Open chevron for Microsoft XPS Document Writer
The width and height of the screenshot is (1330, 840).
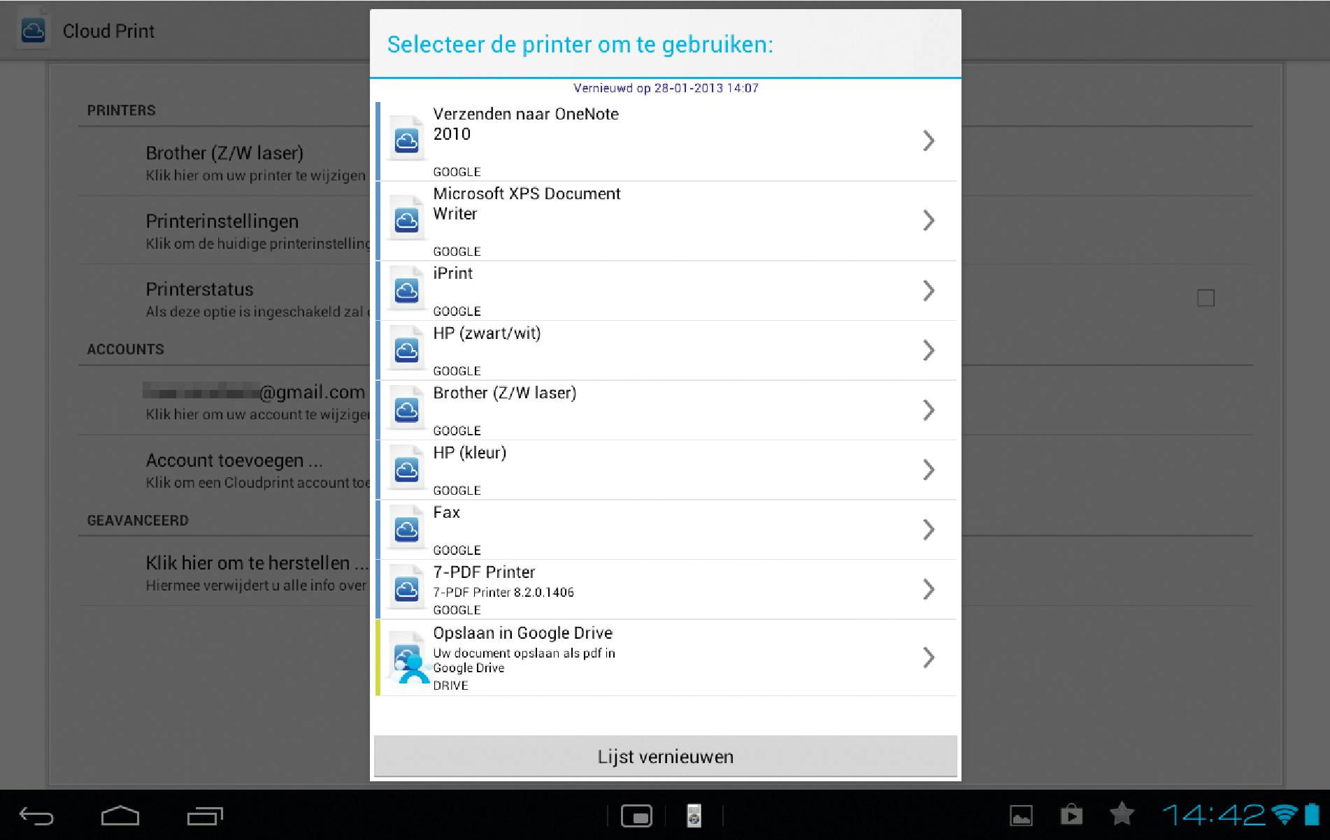(x=929, y=221)
